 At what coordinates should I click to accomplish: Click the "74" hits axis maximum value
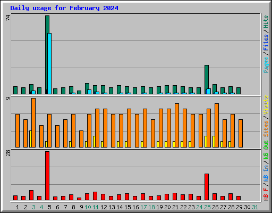click(x=8, y=18)
